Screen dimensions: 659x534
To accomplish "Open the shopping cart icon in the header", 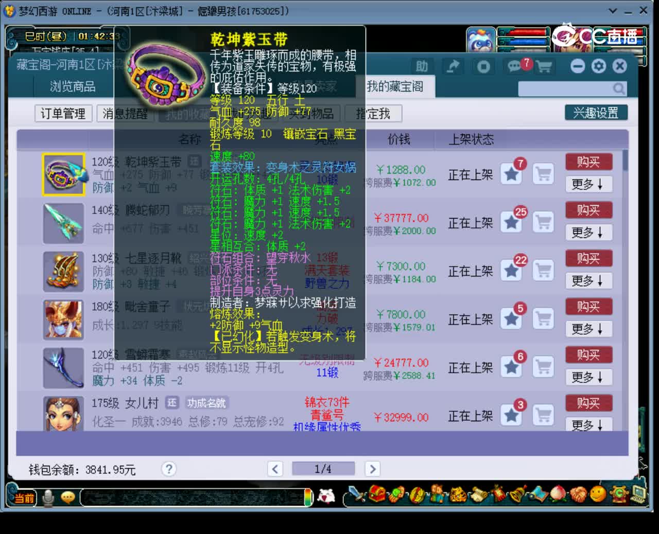I will [x=544, y=66].
